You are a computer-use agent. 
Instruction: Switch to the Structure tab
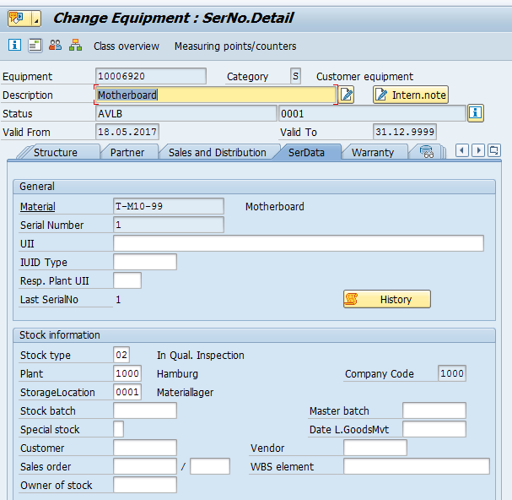pos(56,152)
